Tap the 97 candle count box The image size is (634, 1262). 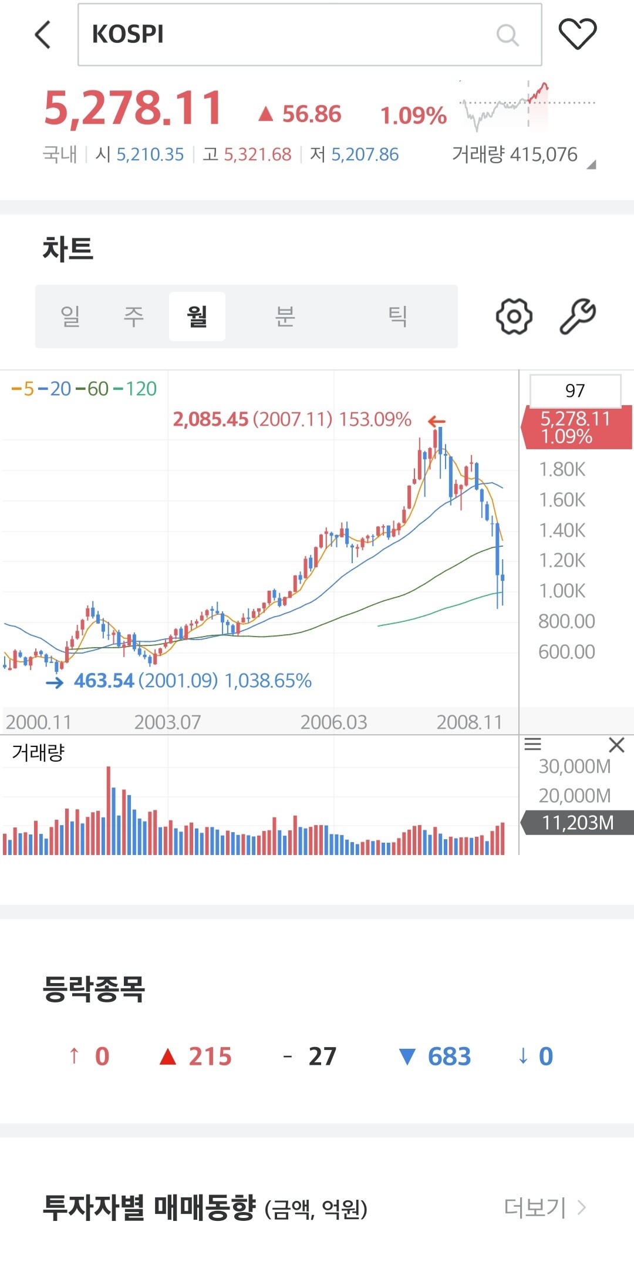[x=575, y=391]
